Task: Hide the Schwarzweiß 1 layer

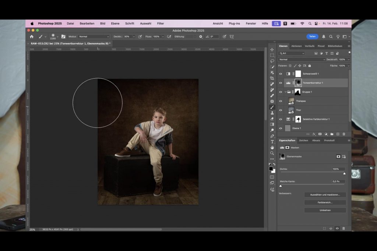Action: point(281,74)
